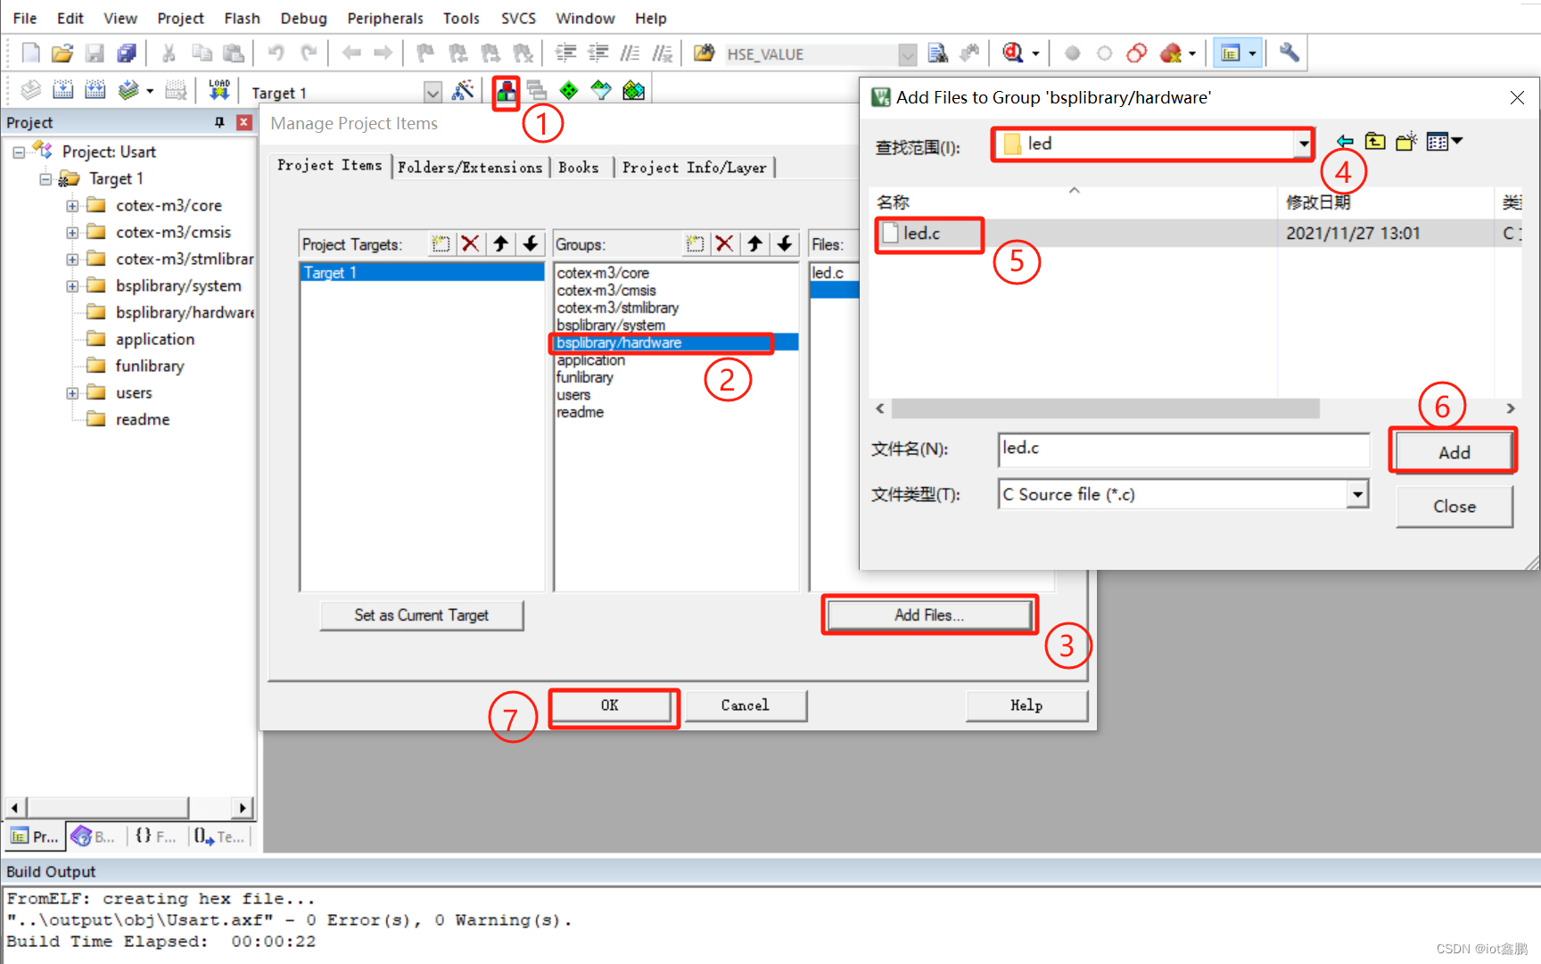Click left arrow of Project panel scrollbar

tap(15, 808)
